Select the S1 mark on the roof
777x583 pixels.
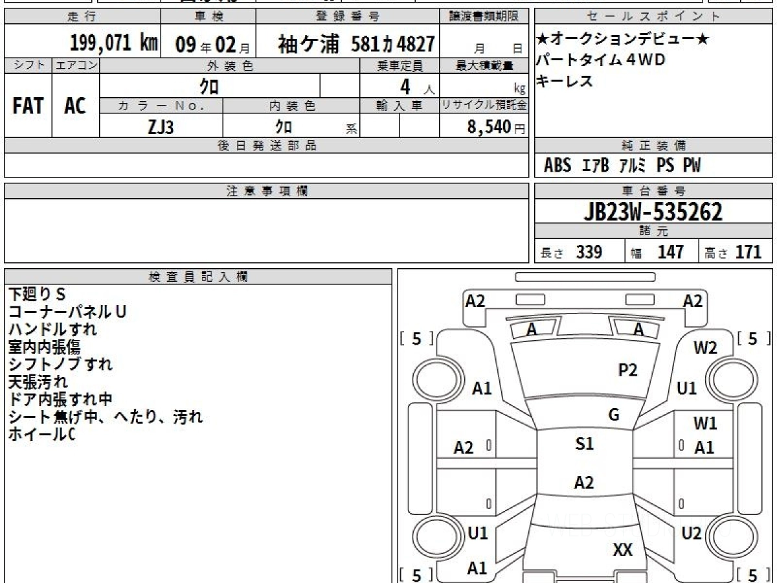coord(585,444)
